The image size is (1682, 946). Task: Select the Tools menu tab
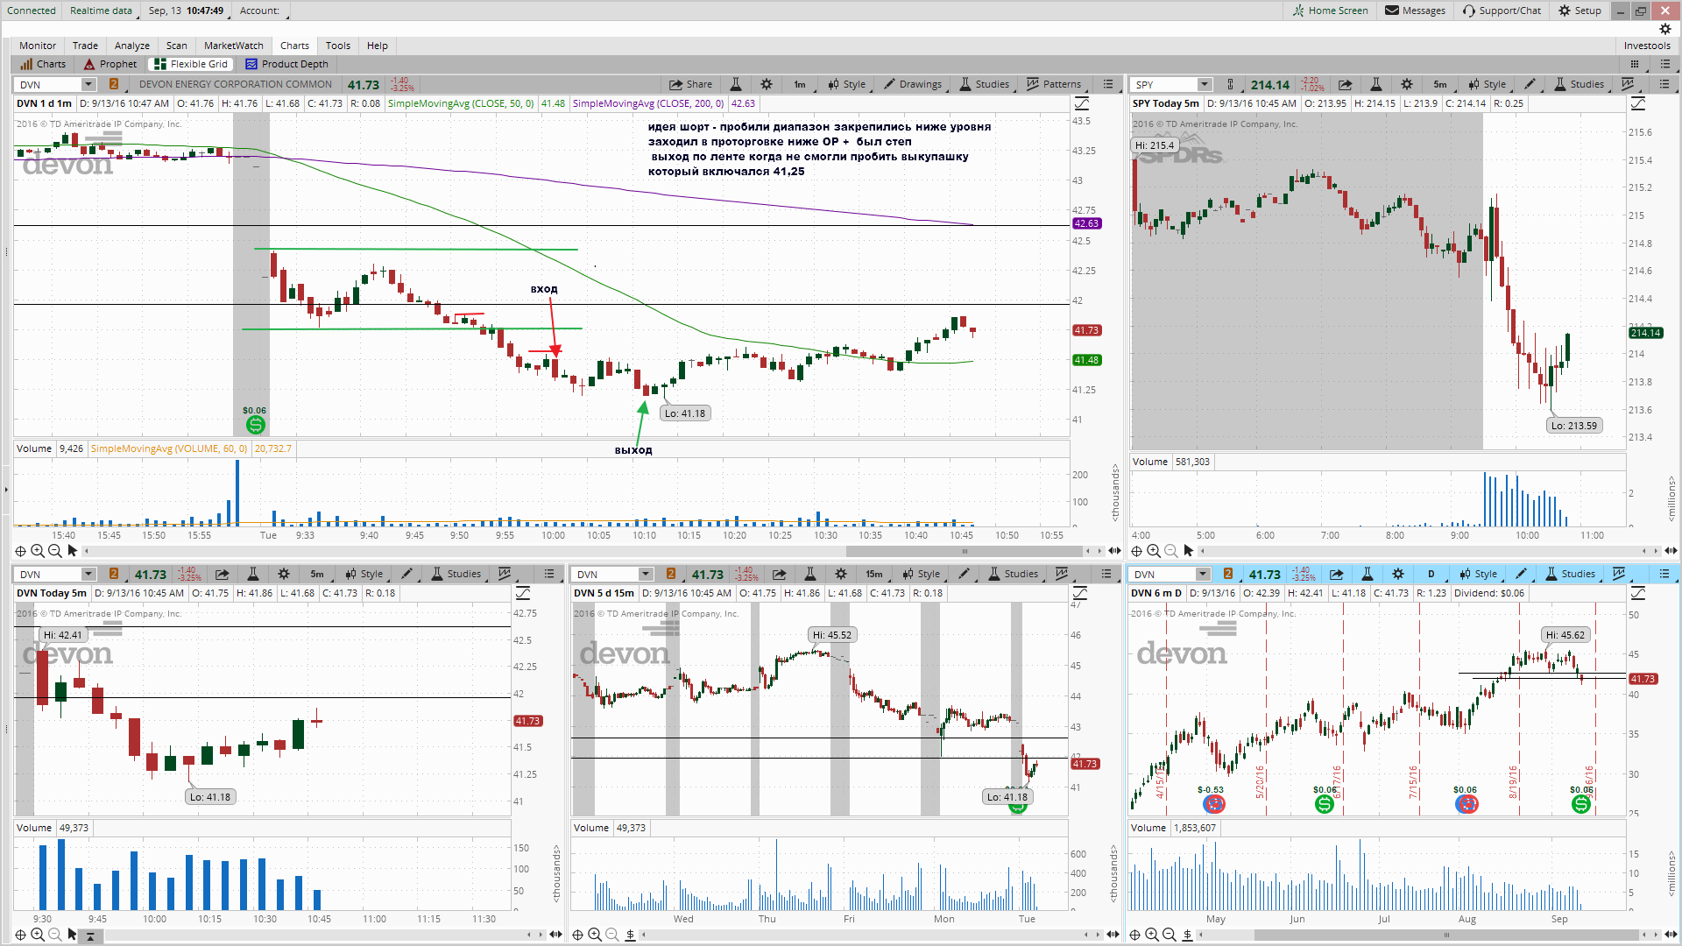pos(338,46)
